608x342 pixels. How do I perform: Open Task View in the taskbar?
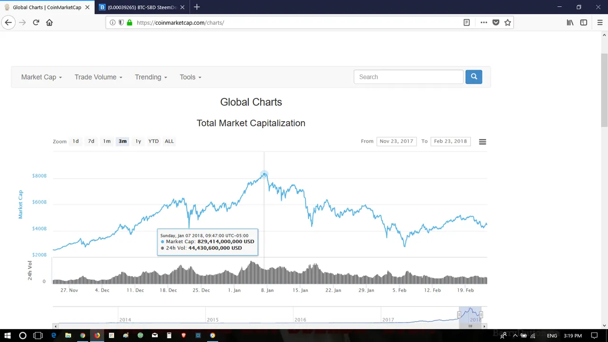click(38, 335)
